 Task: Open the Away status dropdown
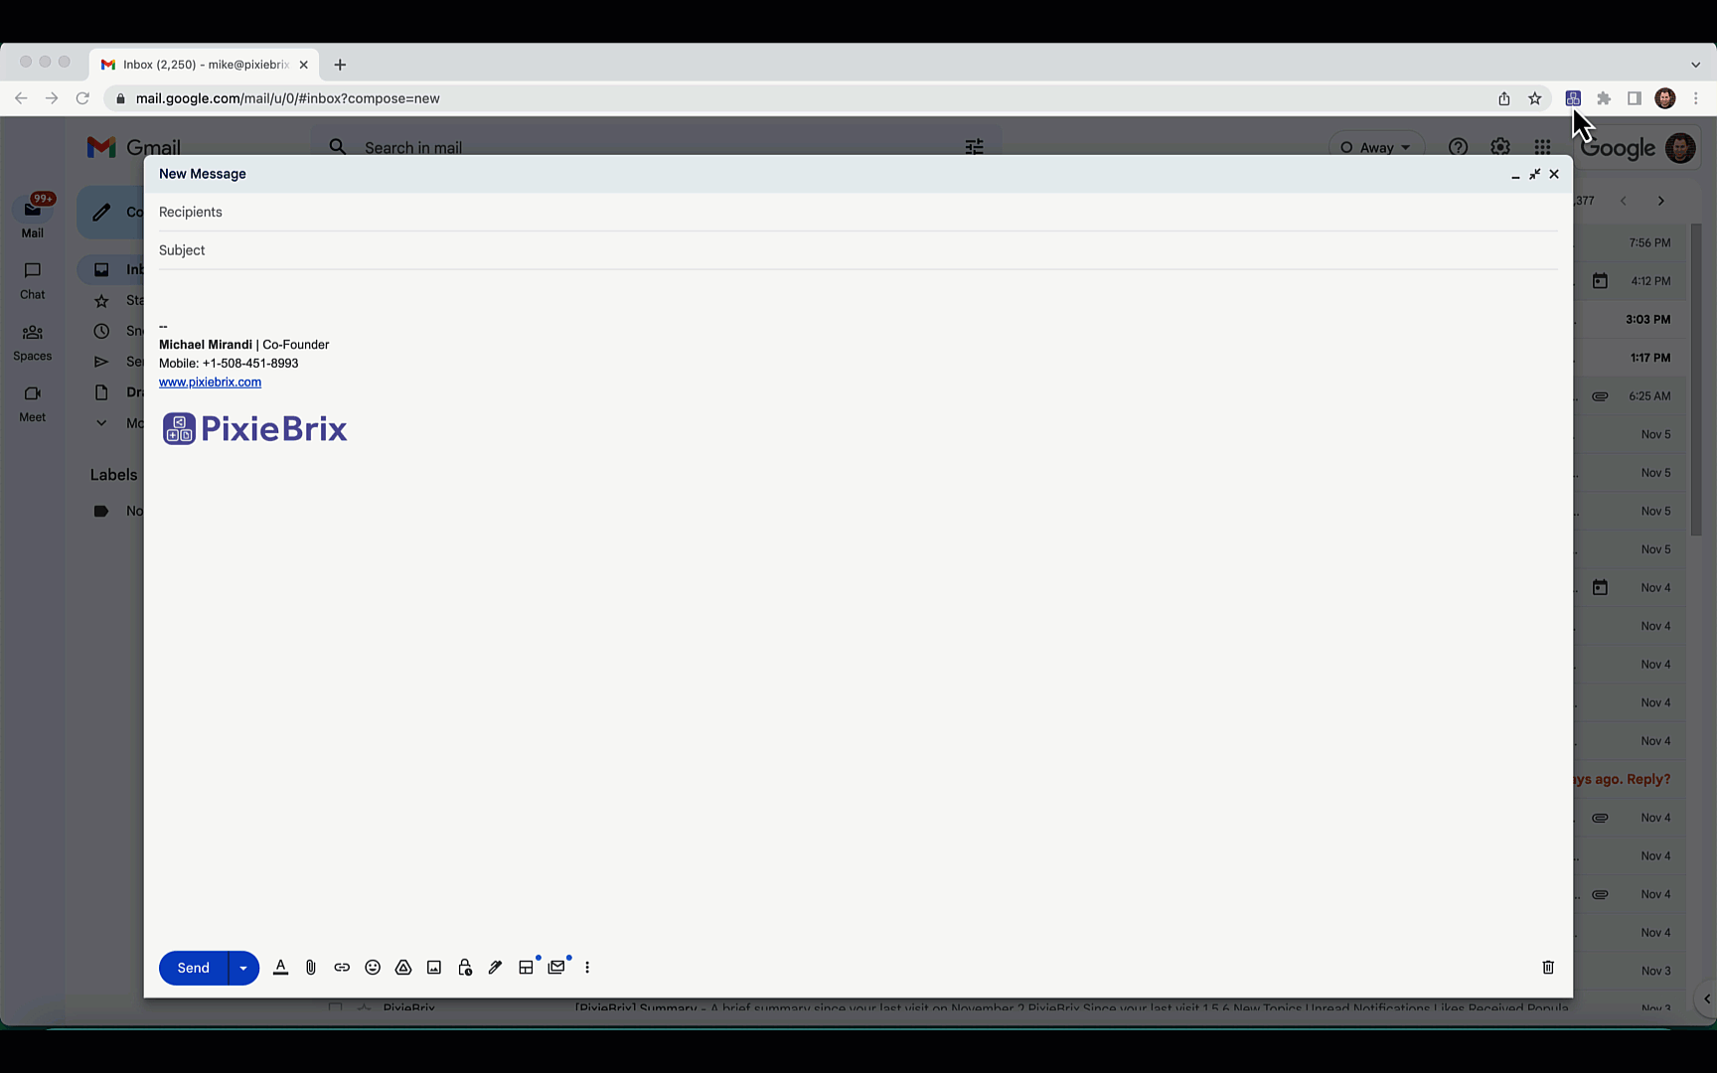1376,147
